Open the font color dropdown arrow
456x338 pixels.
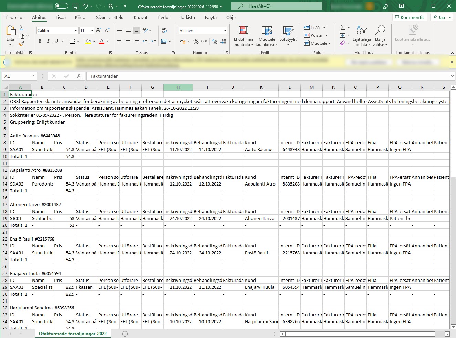(107, 41)
